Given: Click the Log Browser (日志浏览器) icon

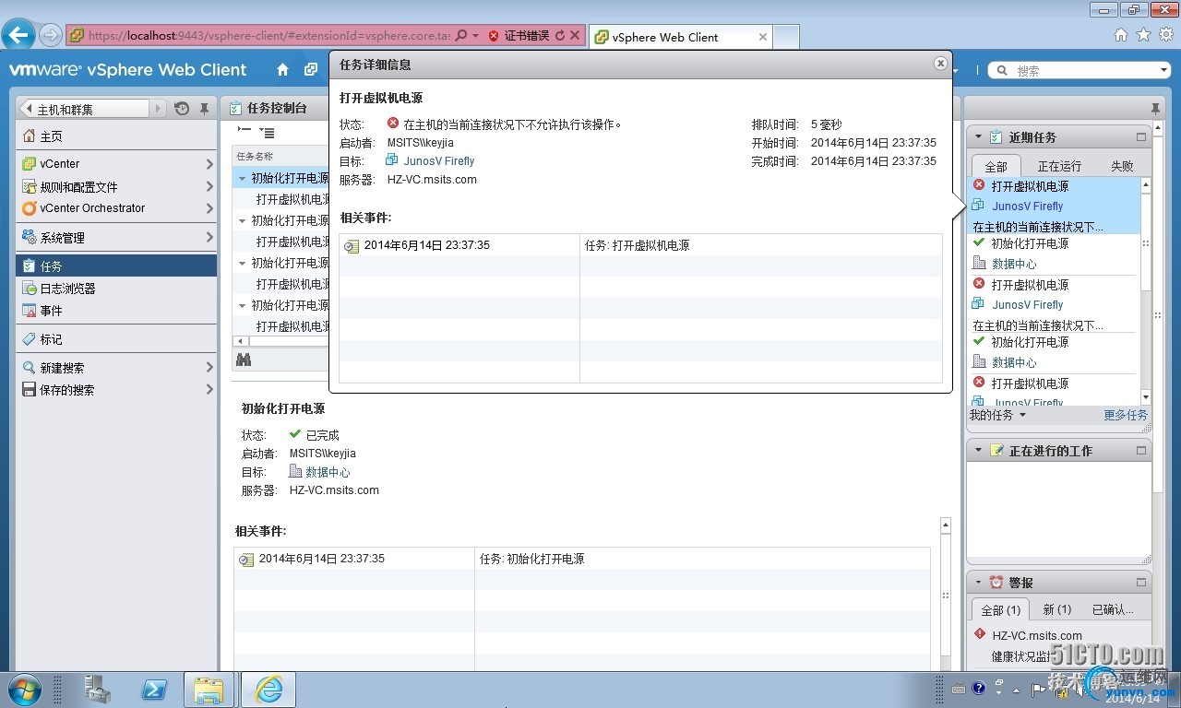Looking at the screenshot, I should [x=29, y=289].
